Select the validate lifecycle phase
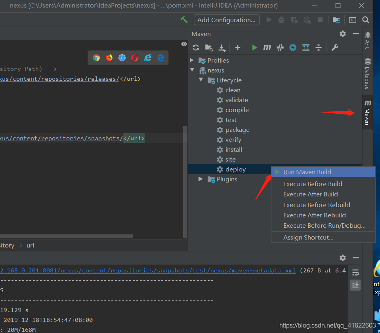Image resolution: width=380 pixels, height=333 pixels. (x=237, y=100)
